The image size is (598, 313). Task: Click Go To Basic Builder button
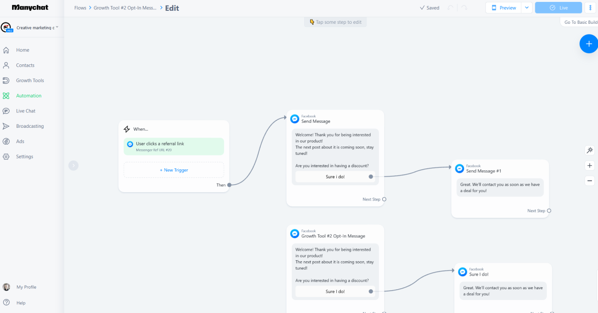pyautogui.click(x=580, y=22)
